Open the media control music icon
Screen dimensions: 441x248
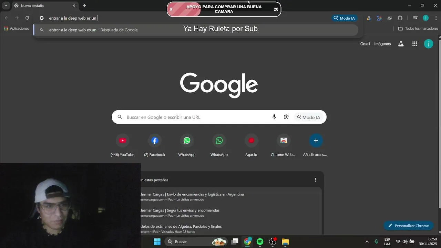(x=416, y=18)
